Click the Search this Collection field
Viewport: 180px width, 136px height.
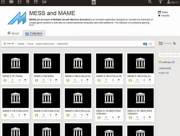point(169,55)
